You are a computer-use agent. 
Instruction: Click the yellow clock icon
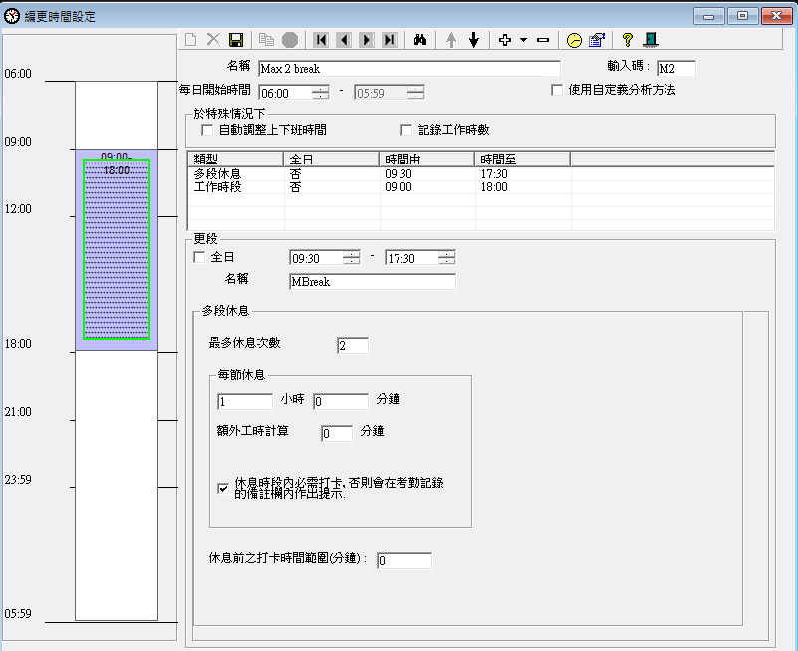pos(574,40)
